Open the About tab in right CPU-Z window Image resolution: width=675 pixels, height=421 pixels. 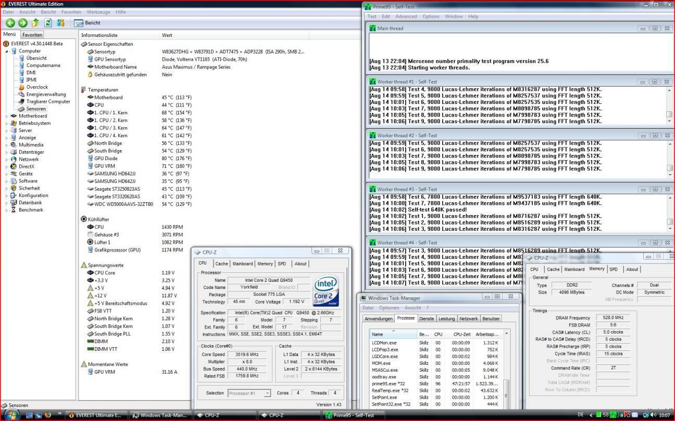tap(632, 270)
